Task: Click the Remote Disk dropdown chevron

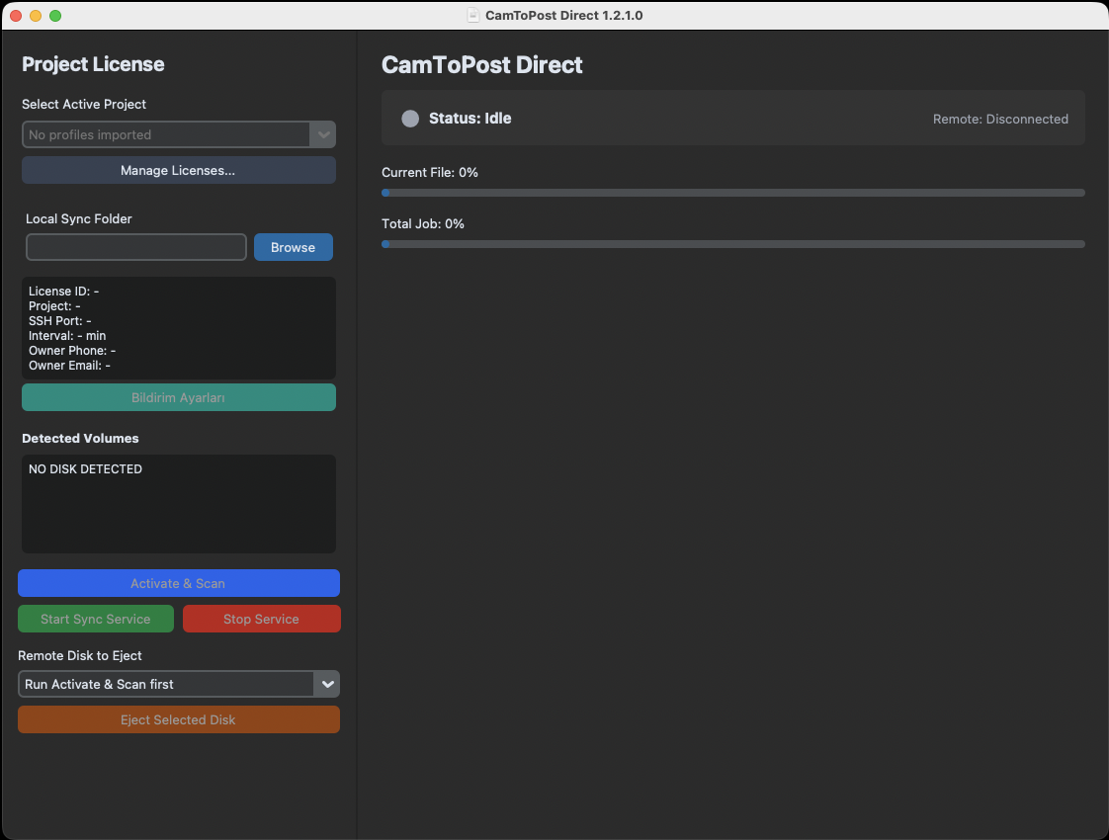Action: pyautogui.click(x=327, y=684)
